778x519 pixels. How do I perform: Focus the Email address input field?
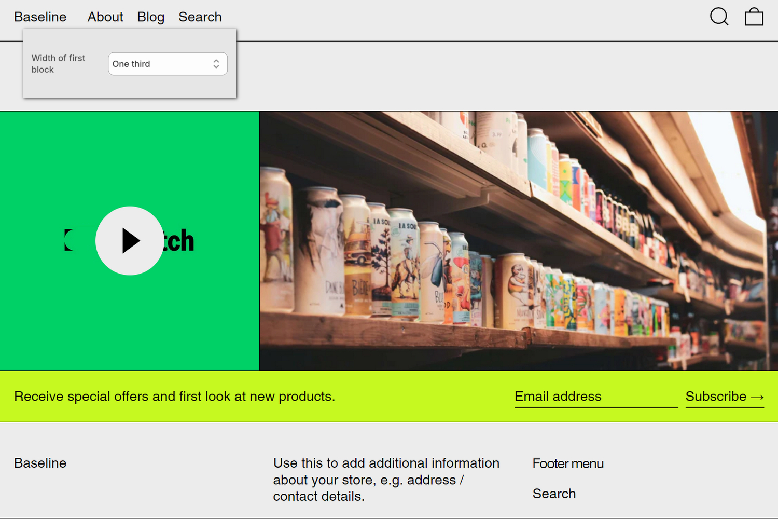595,396
